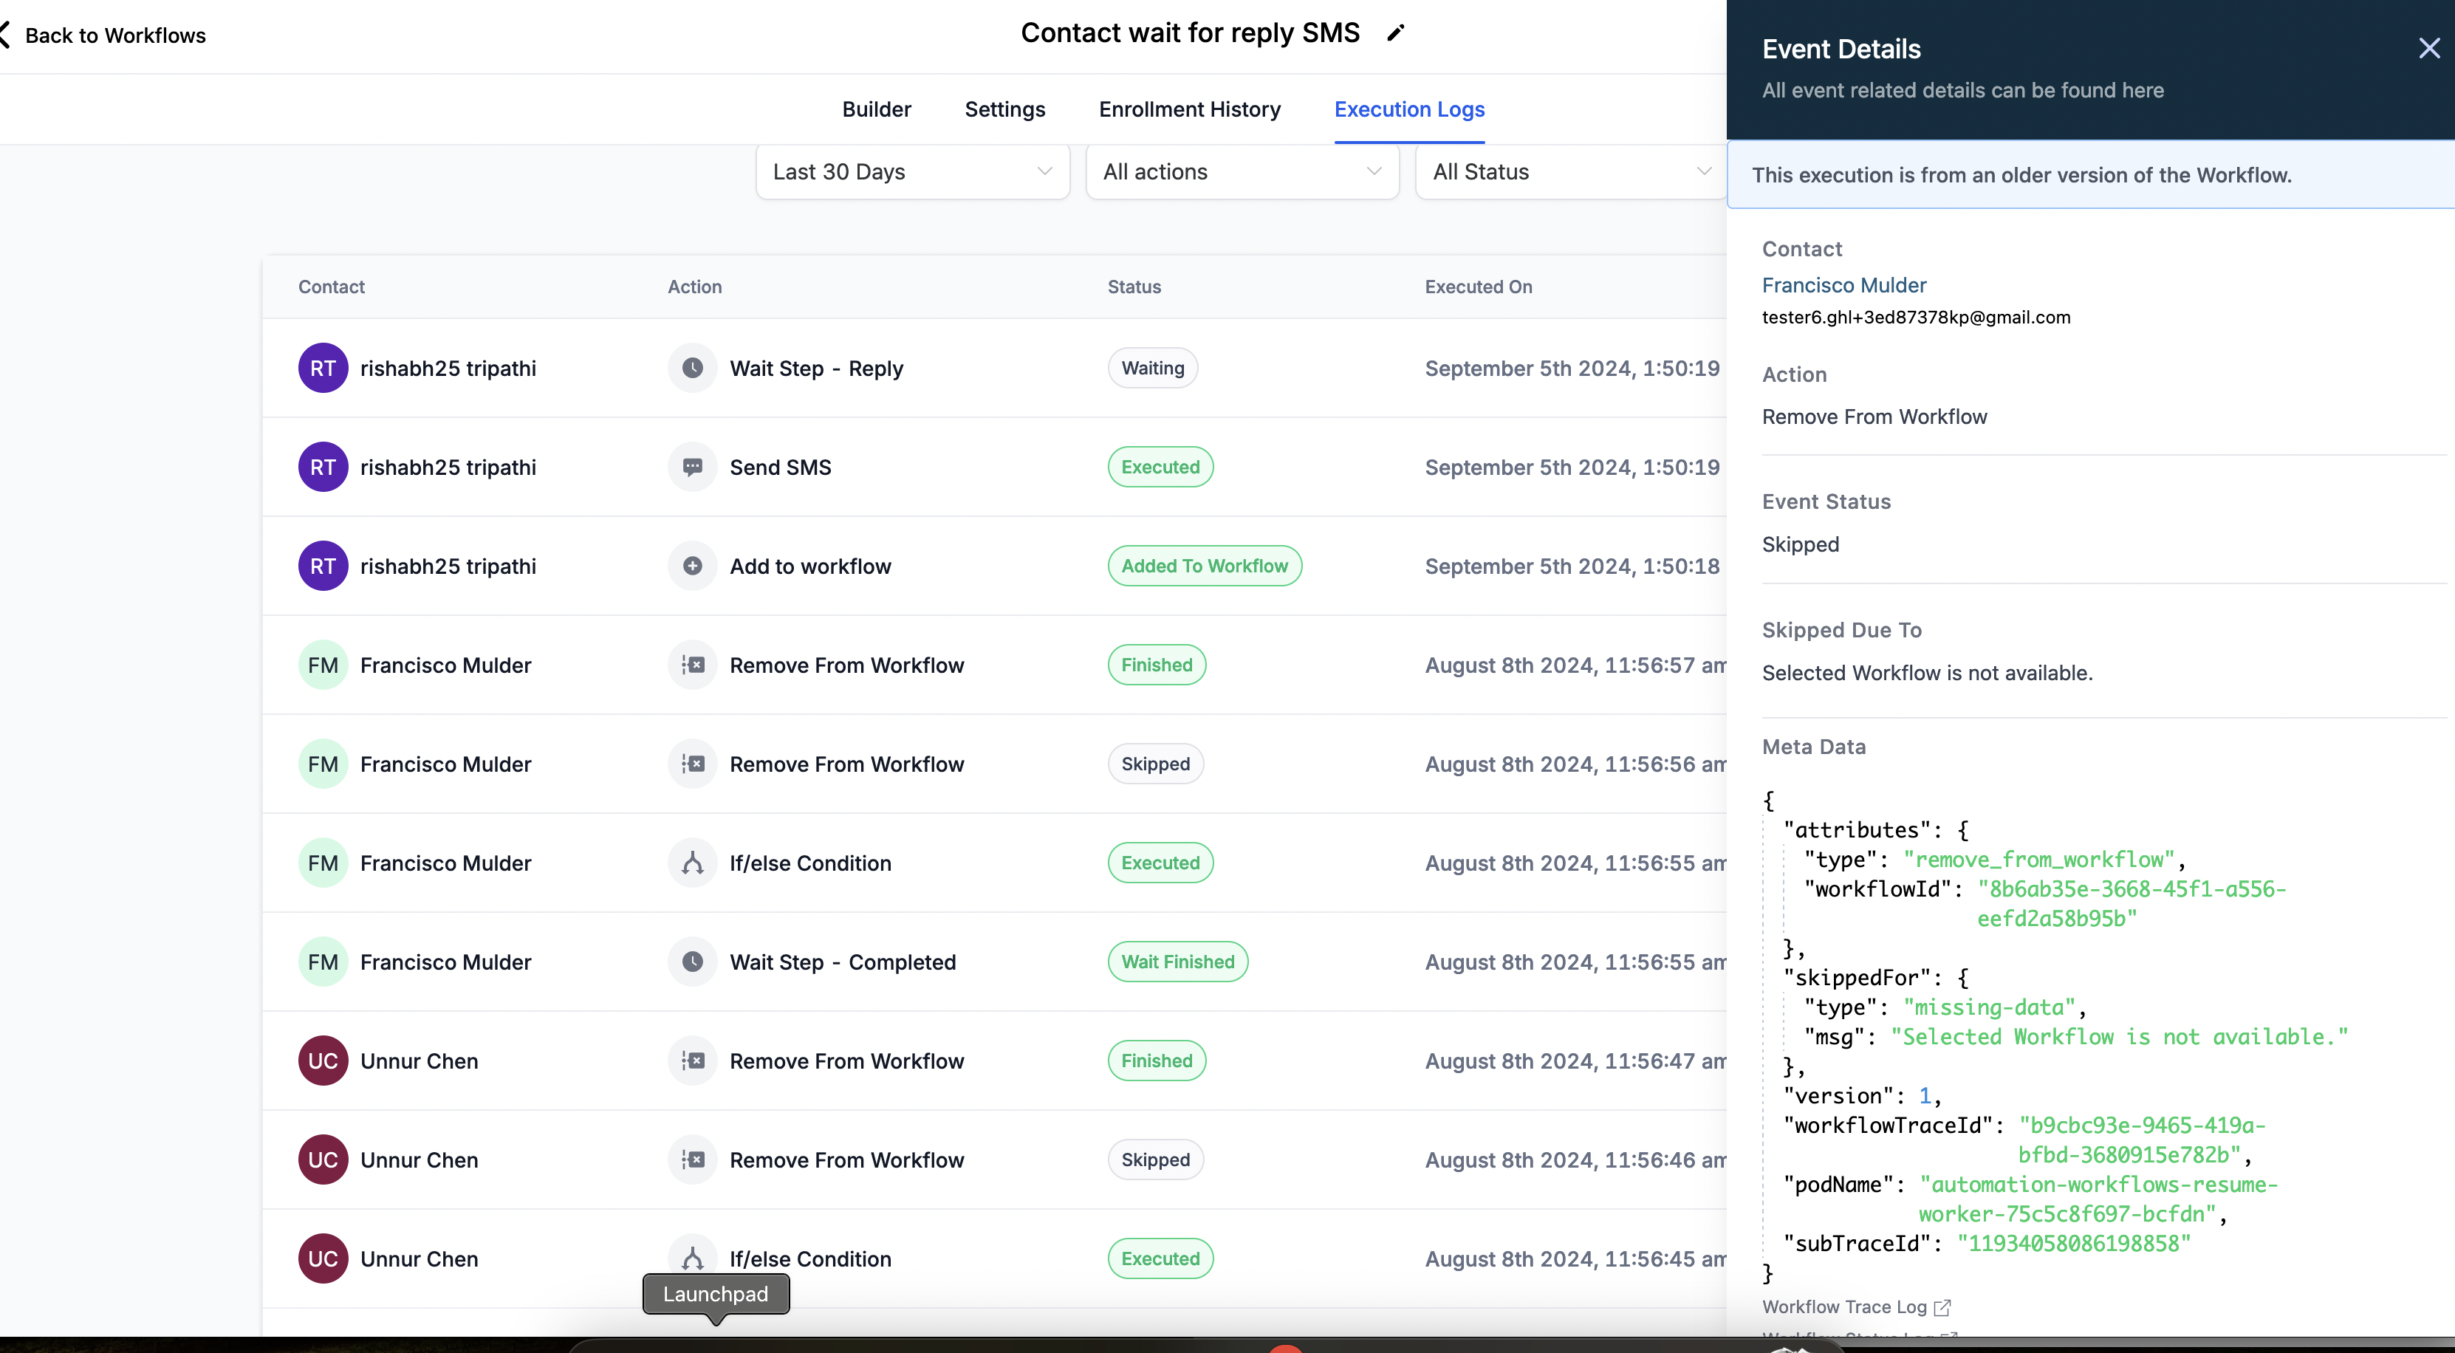Click the Send SMS message icon
This screenshot has width=2455, height=1353.
tap(693, 467)
